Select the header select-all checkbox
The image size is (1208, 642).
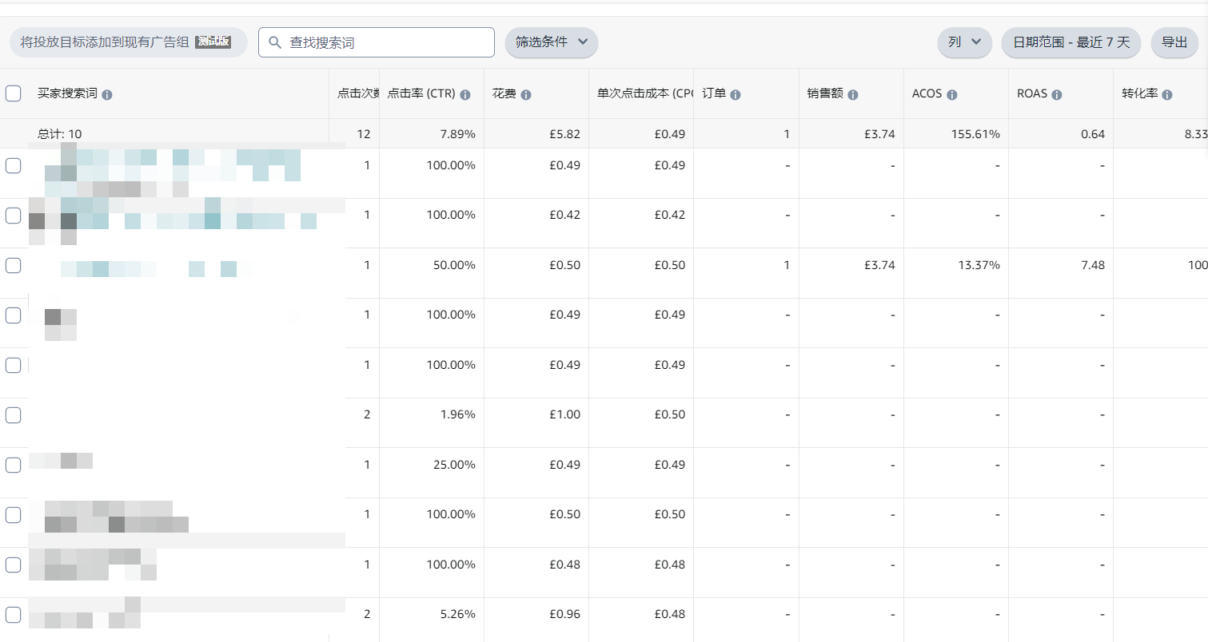click(13, 93)
